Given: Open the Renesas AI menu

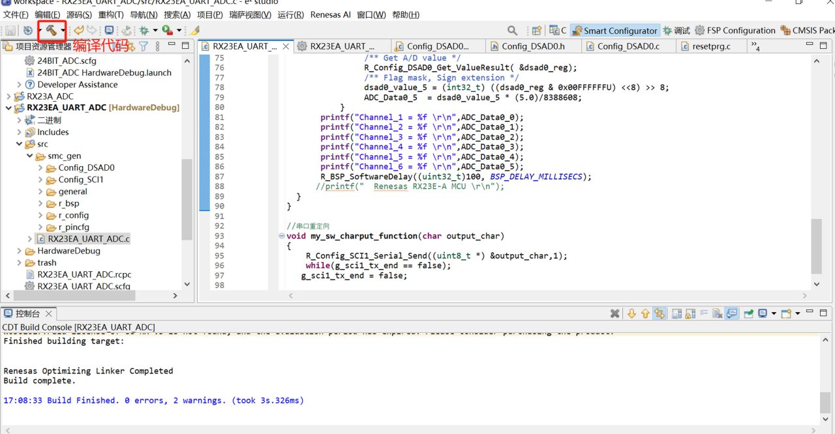Looking at the screenshot, I should (330, 14).
